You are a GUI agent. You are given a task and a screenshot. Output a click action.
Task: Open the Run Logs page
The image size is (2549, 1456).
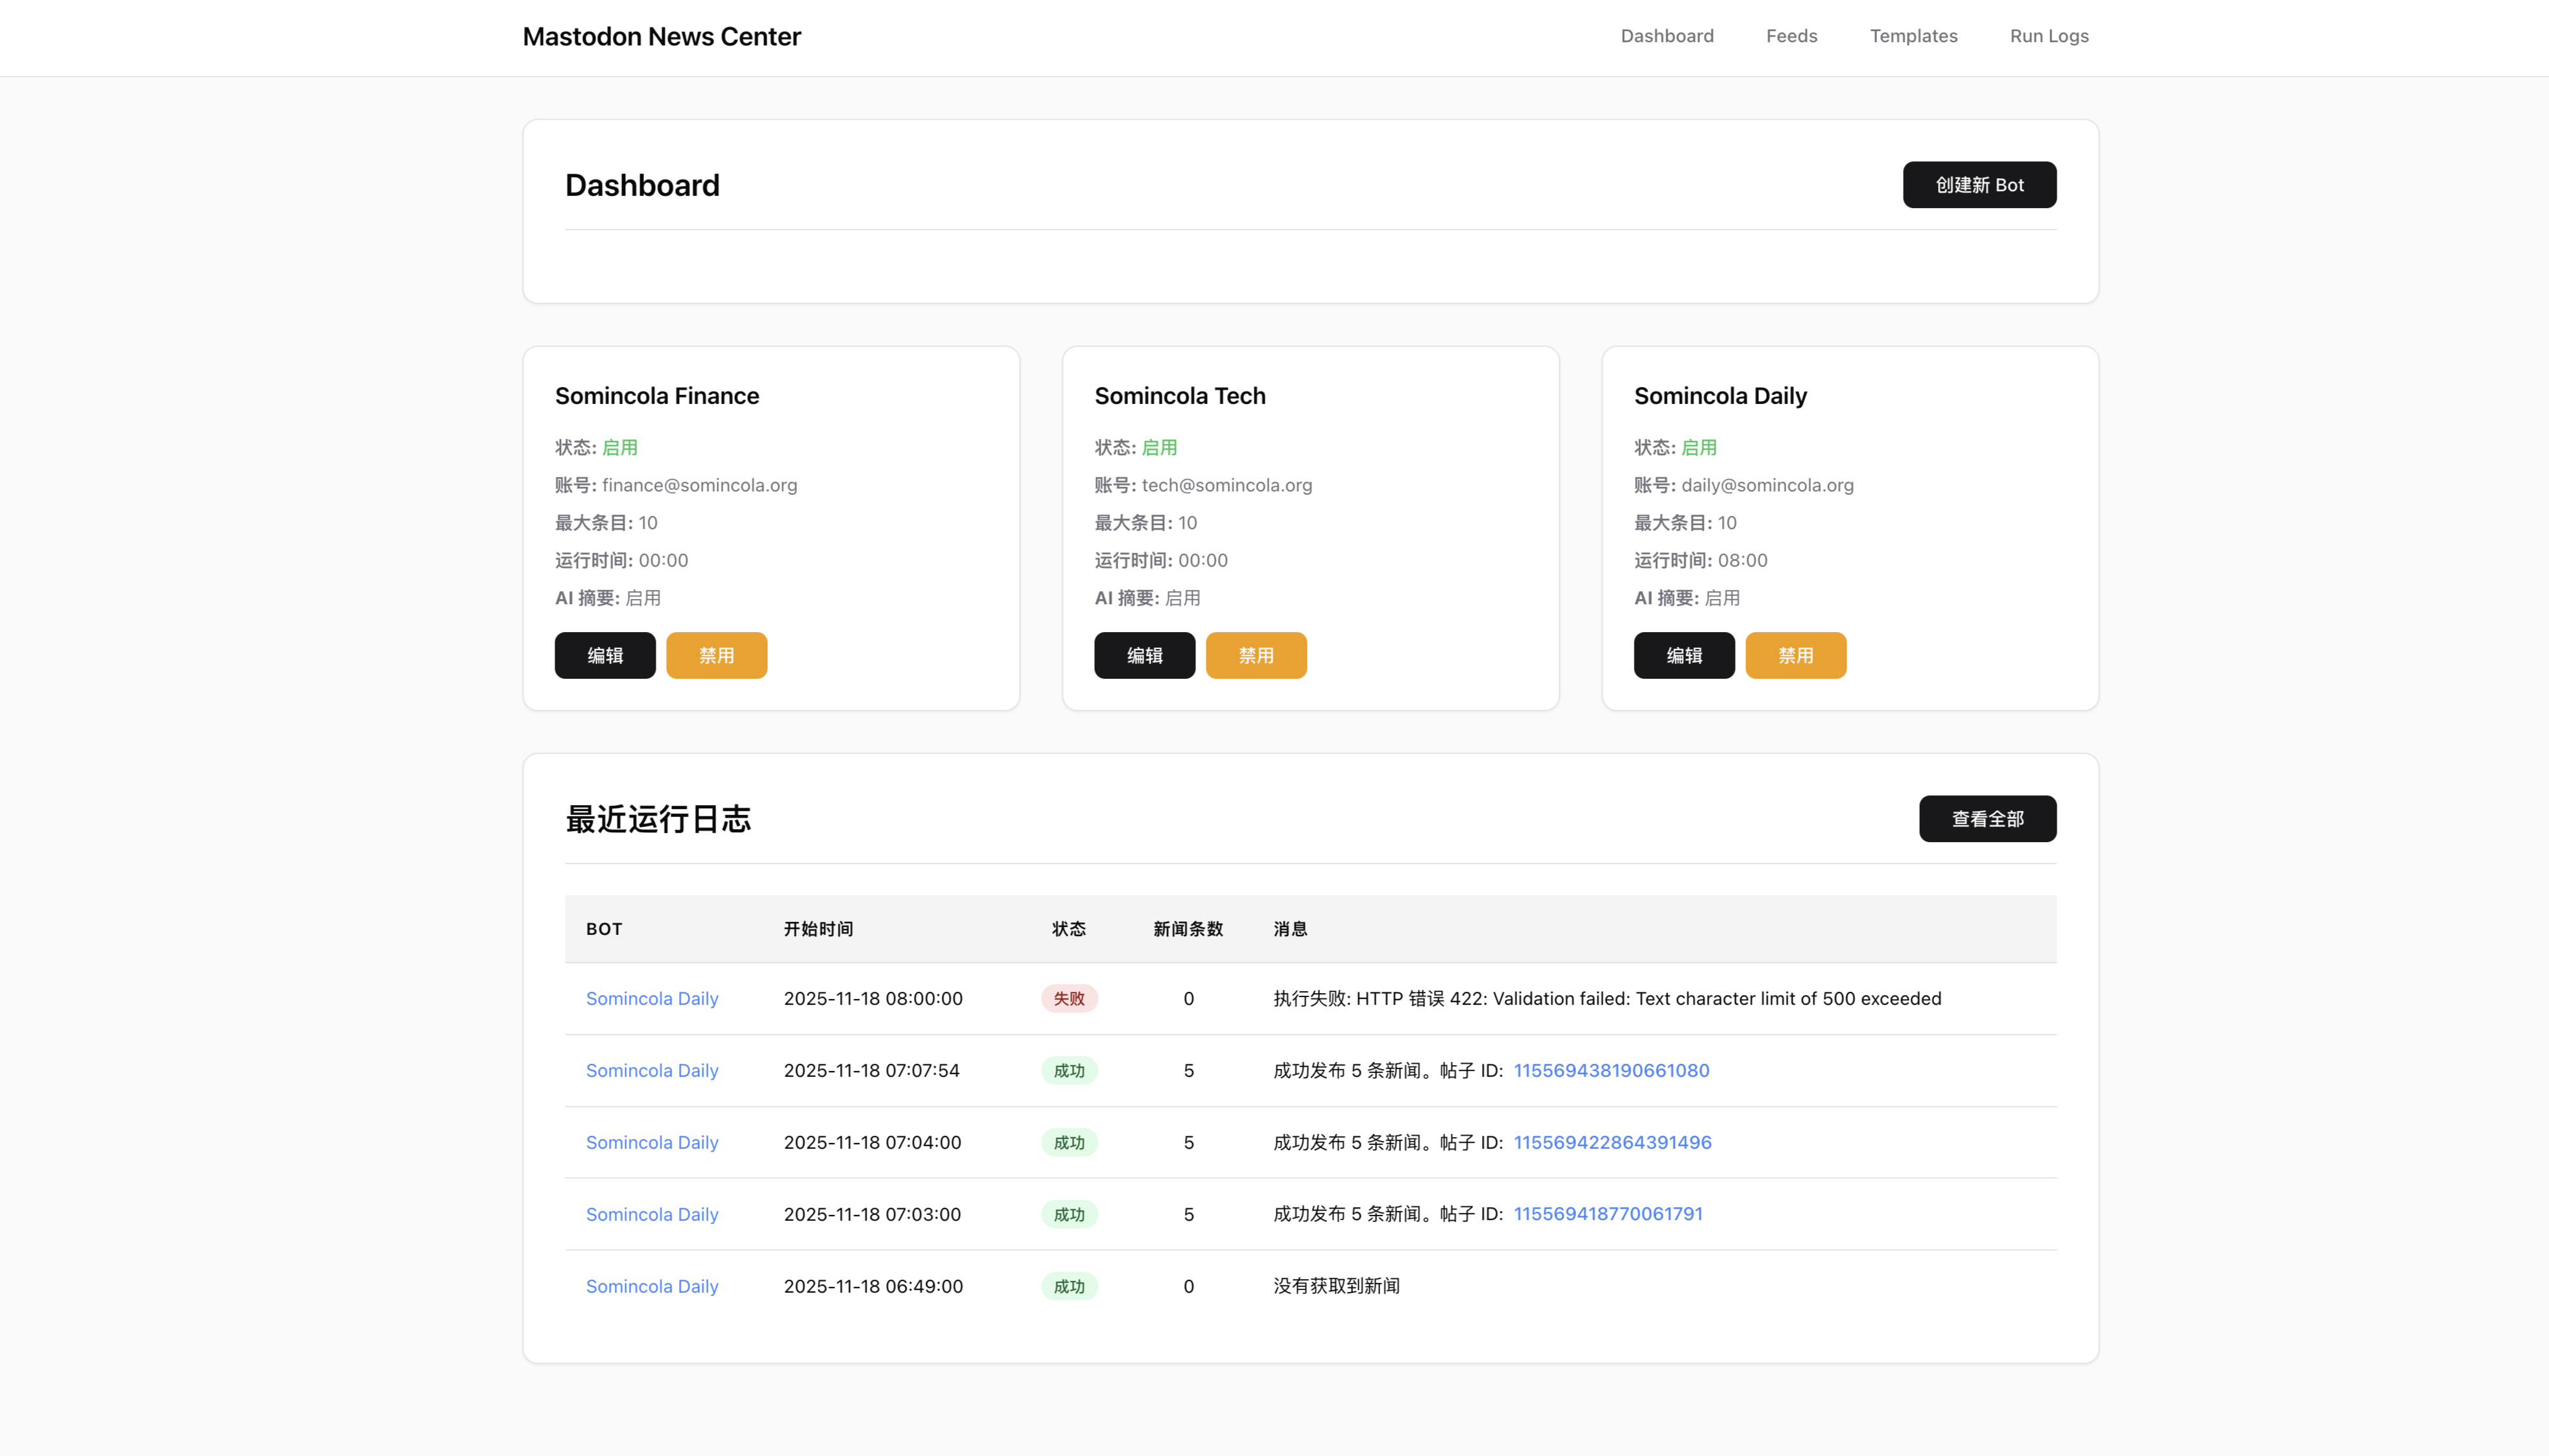pyautogui.click(x=2048, y=36)
